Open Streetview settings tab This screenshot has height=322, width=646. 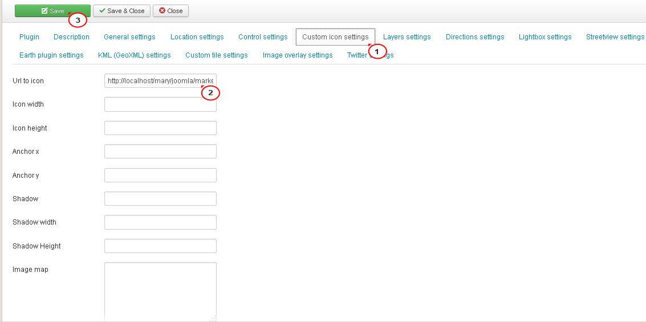click(x=615, y=36)
